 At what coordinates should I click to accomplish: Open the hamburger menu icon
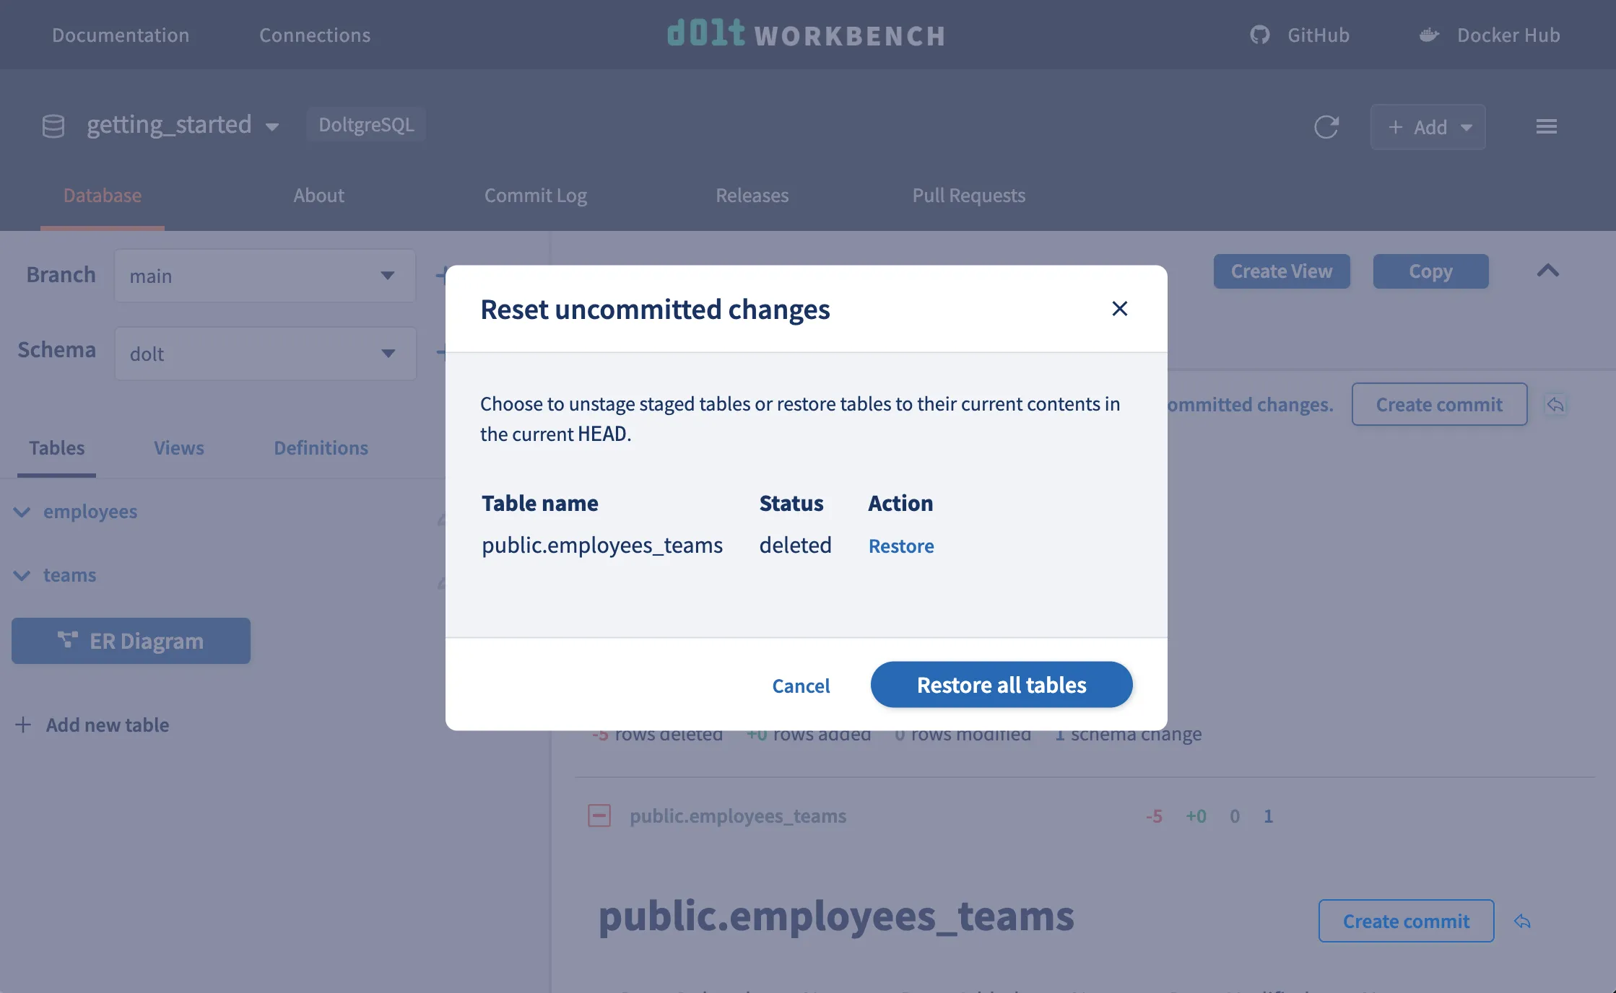coord(1546,127)
